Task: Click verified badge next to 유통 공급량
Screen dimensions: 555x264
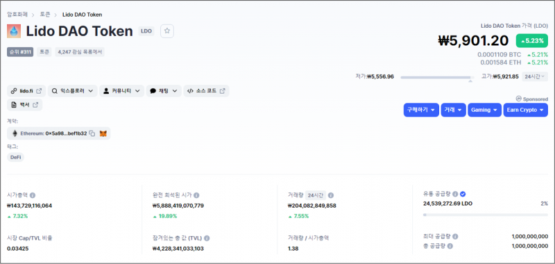Action: (x=463, y=194)
